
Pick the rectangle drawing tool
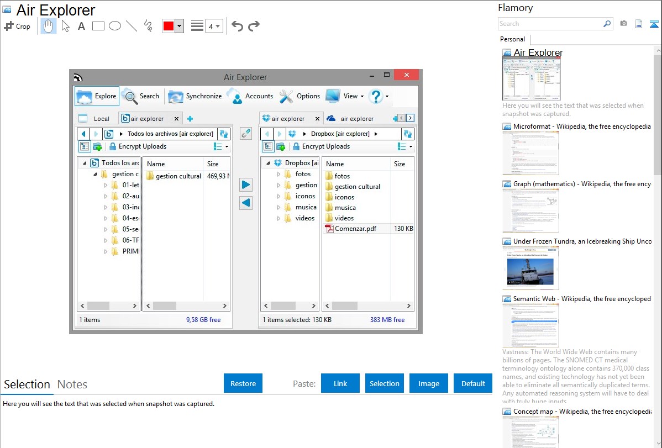[98, 26]
